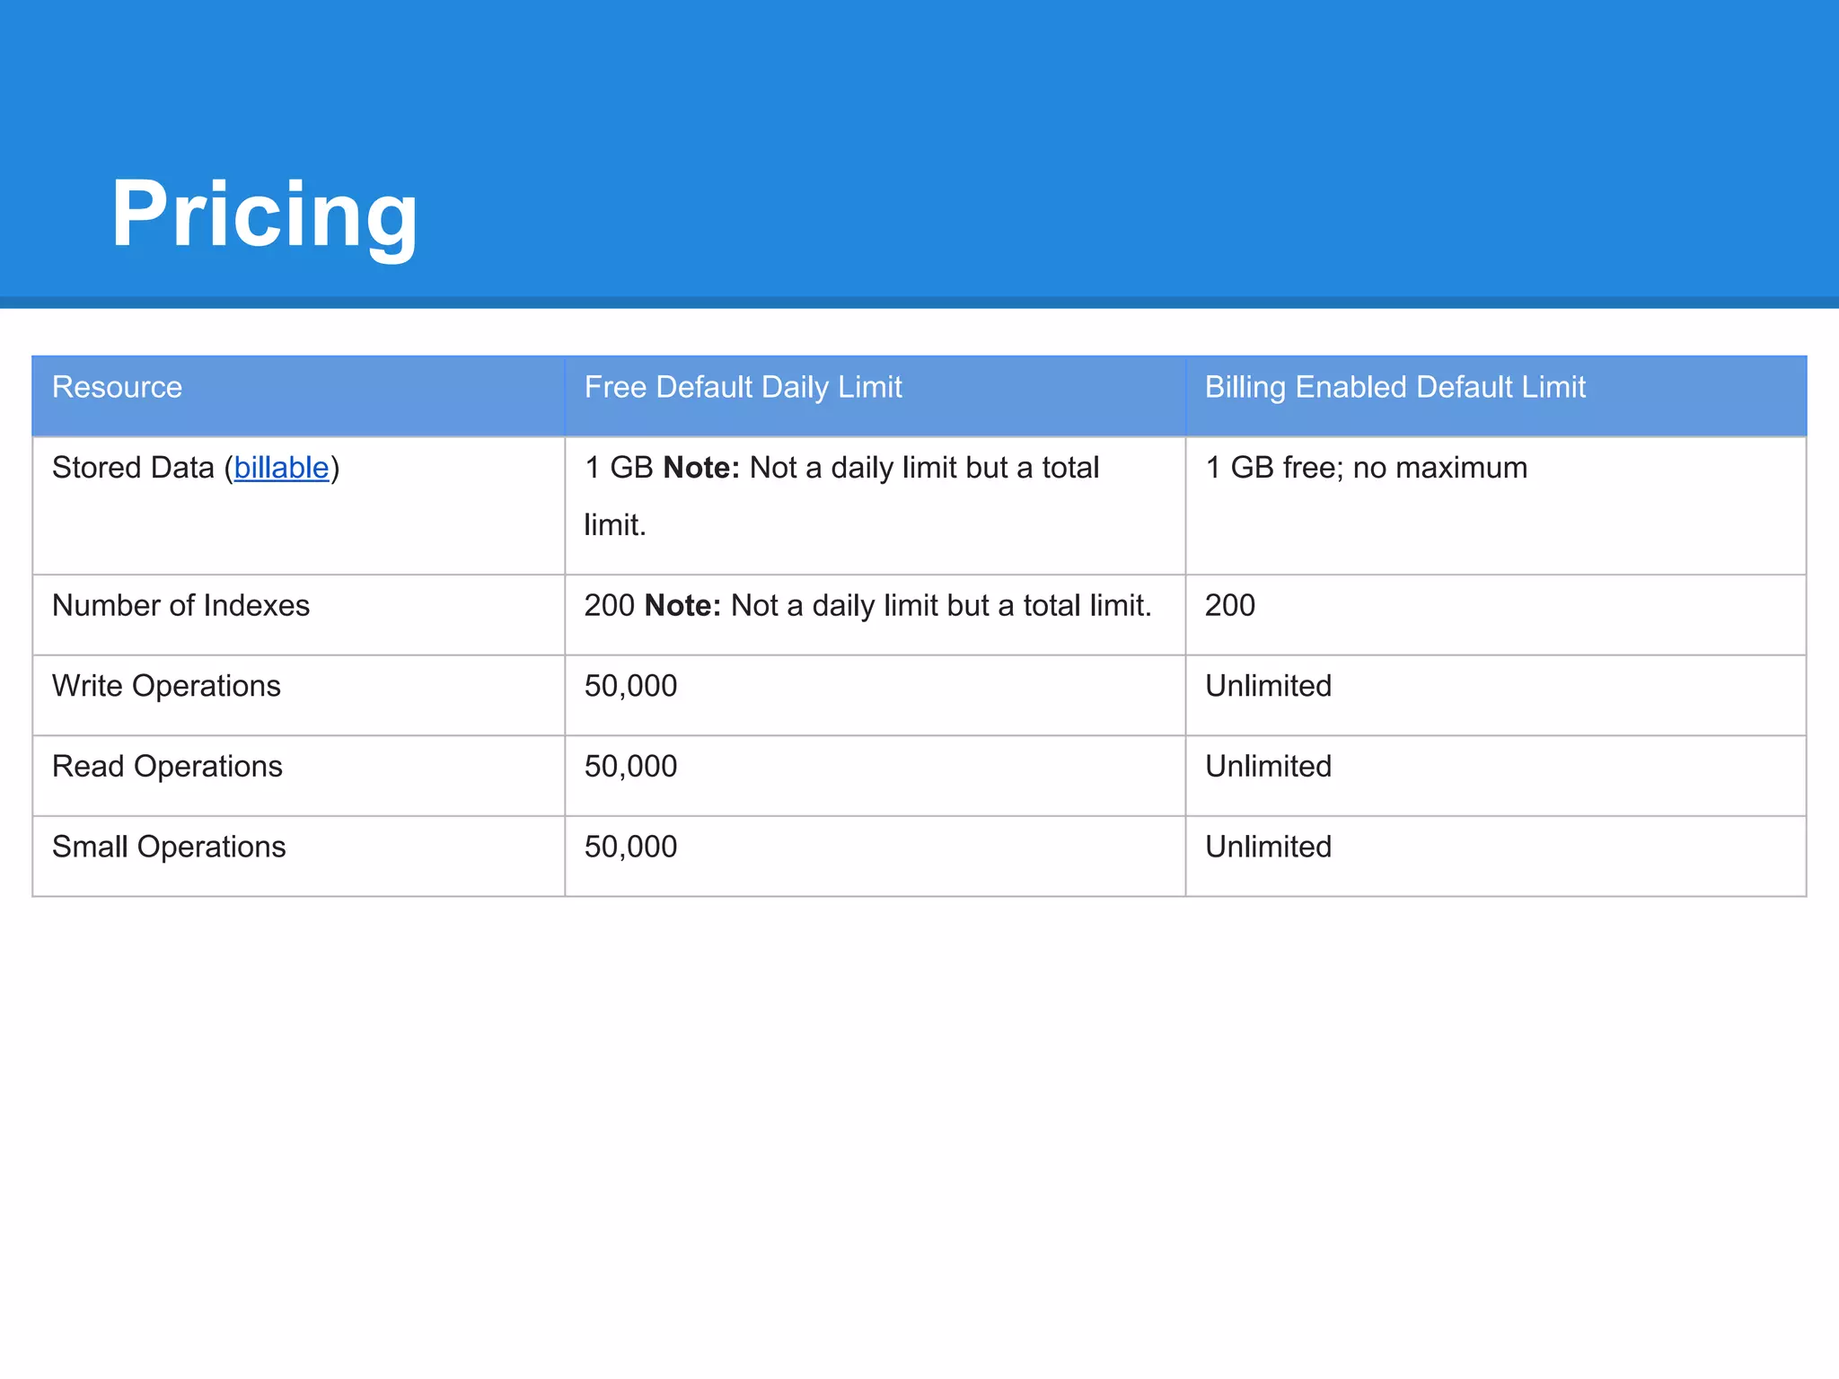Select the Free Default Daily Limit header
Viewport: 1839px width, 1379px height.
(x=743, y=387)
